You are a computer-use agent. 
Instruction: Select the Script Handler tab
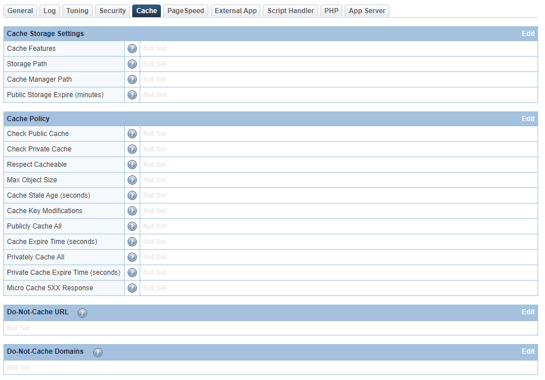point(290,10)
